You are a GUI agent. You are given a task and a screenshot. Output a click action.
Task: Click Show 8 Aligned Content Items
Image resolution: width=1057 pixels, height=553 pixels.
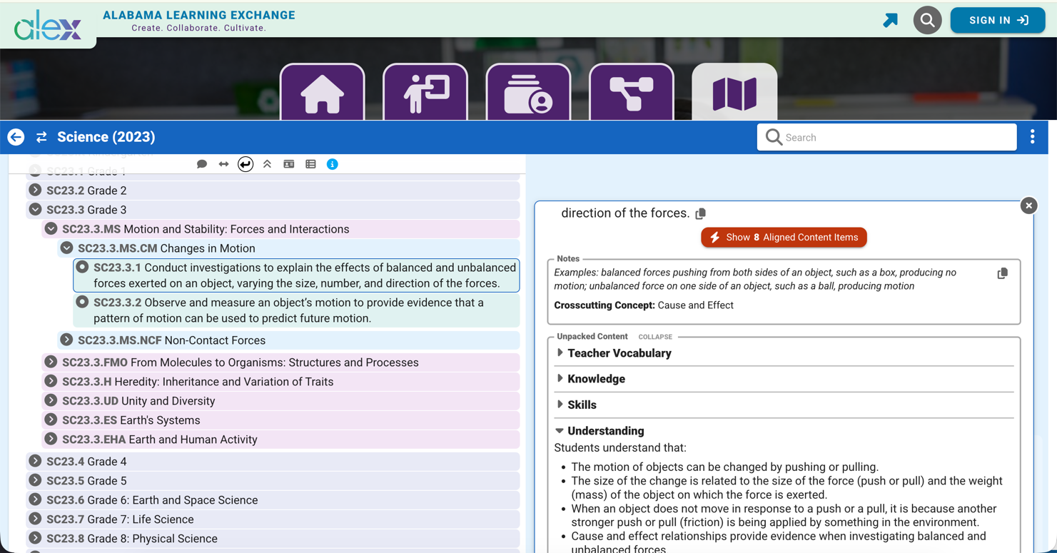click(784, 238)
